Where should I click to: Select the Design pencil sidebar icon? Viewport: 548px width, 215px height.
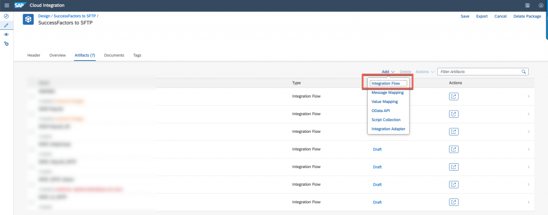(x=6, y=26)
